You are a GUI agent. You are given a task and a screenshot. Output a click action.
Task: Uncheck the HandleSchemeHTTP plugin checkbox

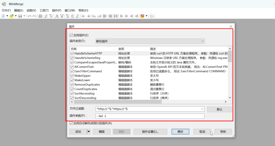[72, 53]
